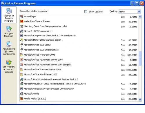
Task: Select Microsoft Office 2000 Disc 2 entry
Action: 37,45
